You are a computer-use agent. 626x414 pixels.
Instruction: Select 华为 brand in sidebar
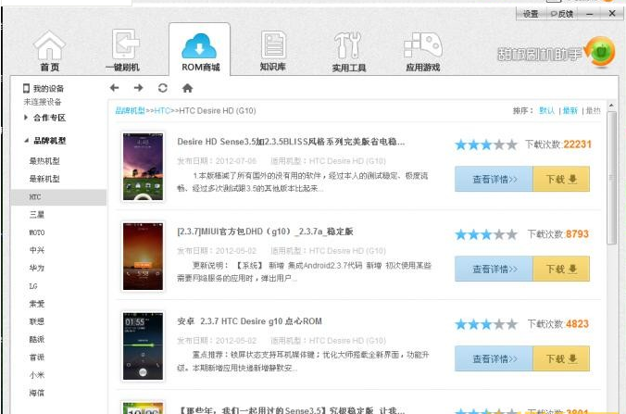click(37, 269)
